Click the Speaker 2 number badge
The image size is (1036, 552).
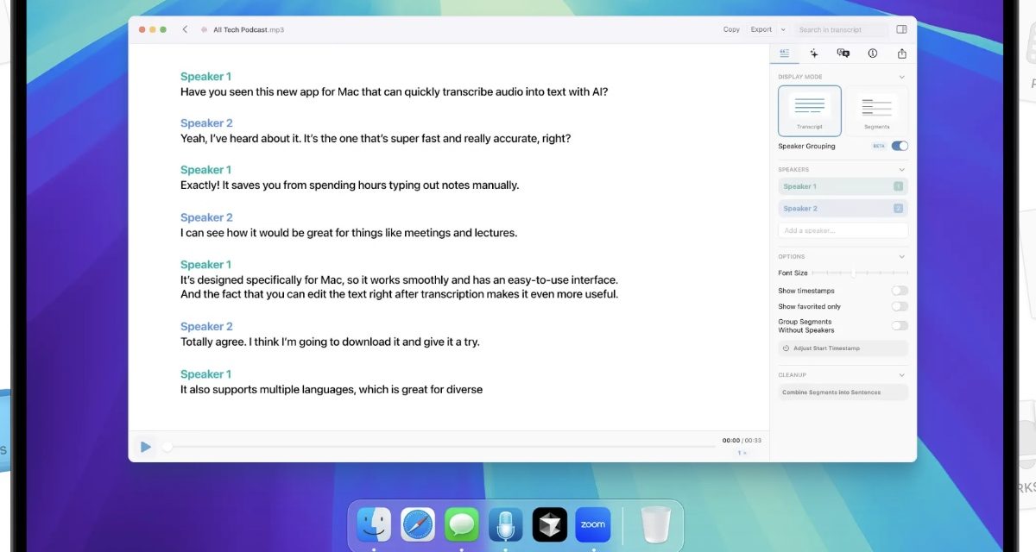click(x=898, y=209)
